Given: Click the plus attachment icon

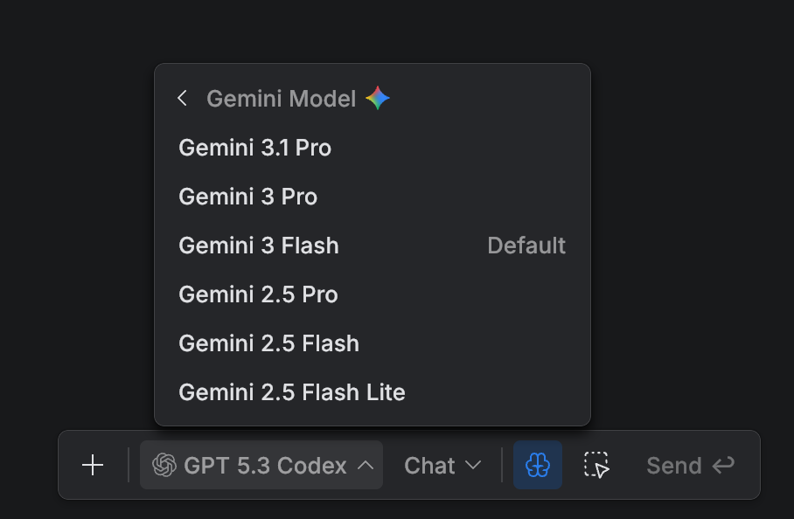Looking at the screenshot, I should (x=92, y=465).
